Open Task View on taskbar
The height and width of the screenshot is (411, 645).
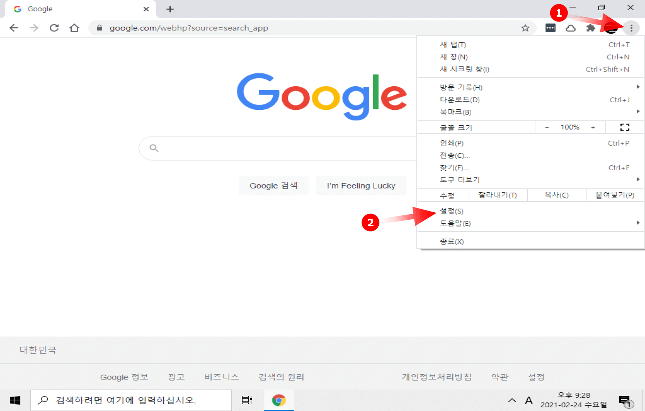[247, 400]
